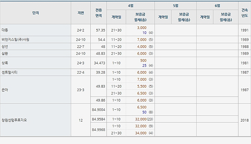Click the 84.9968 area value

[x=99, y=130]
